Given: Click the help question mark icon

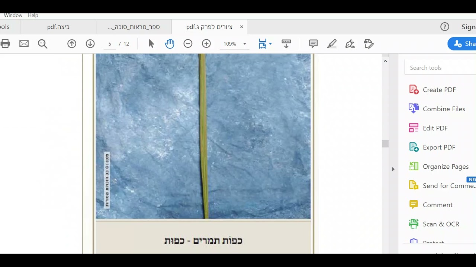Looking at the screenshot, I should [445, 27].
